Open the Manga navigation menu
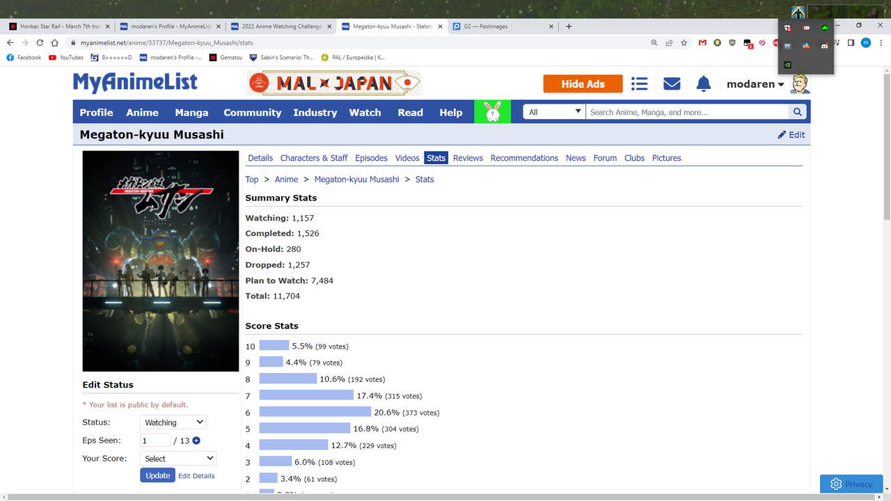 [191, 112]
